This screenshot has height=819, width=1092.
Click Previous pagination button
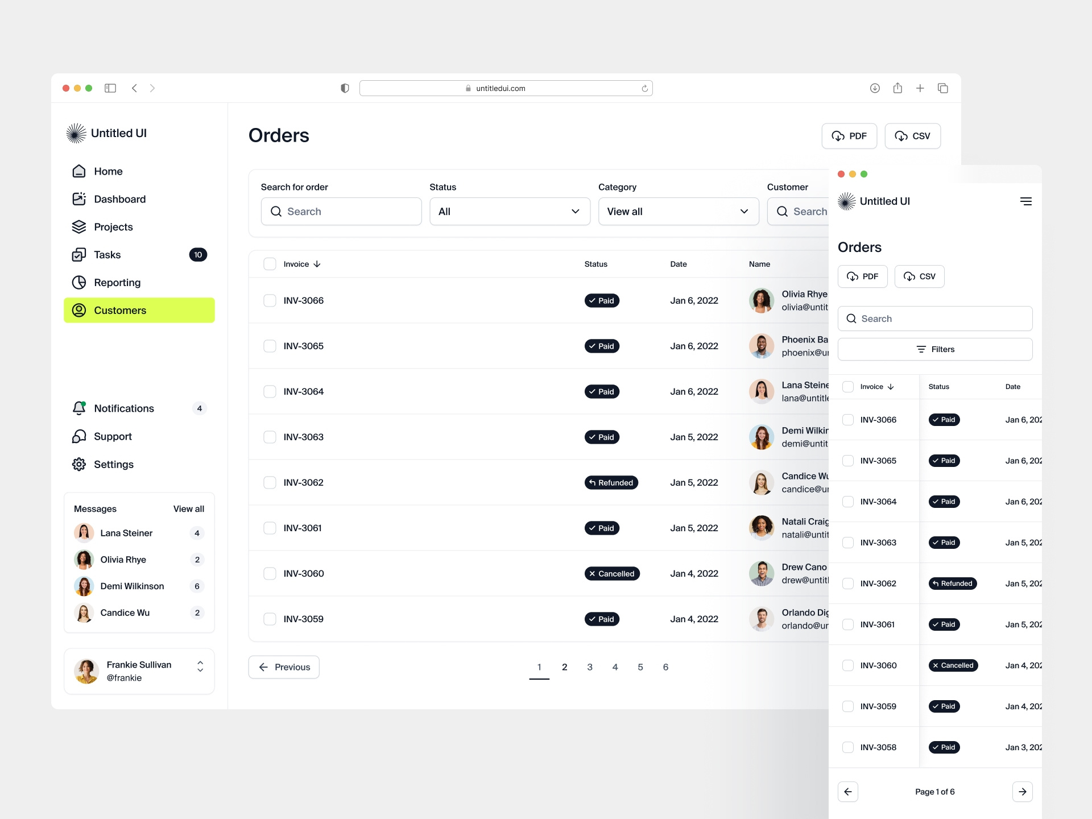point(284,667)
